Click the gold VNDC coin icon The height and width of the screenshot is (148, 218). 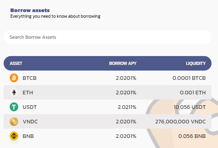(14, 121)
